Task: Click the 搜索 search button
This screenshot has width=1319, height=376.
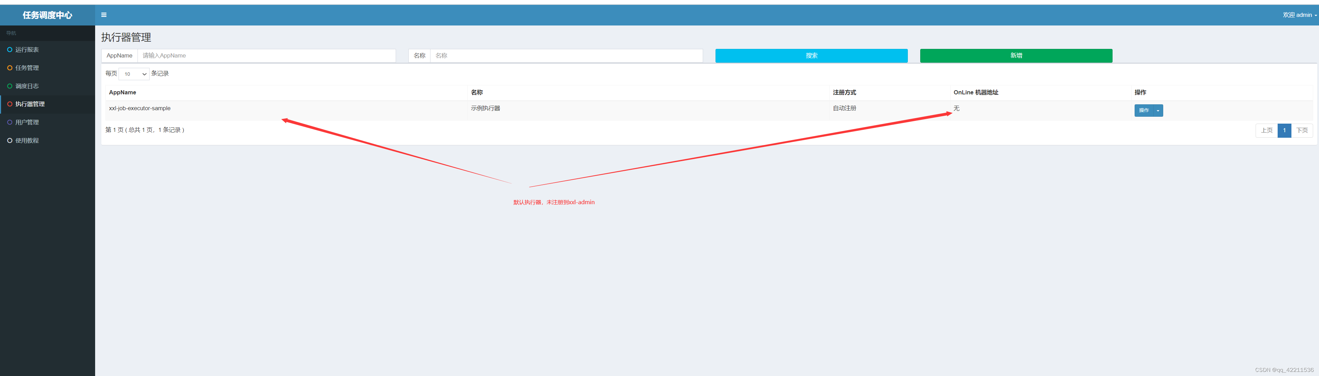Action: coord(812,56)
